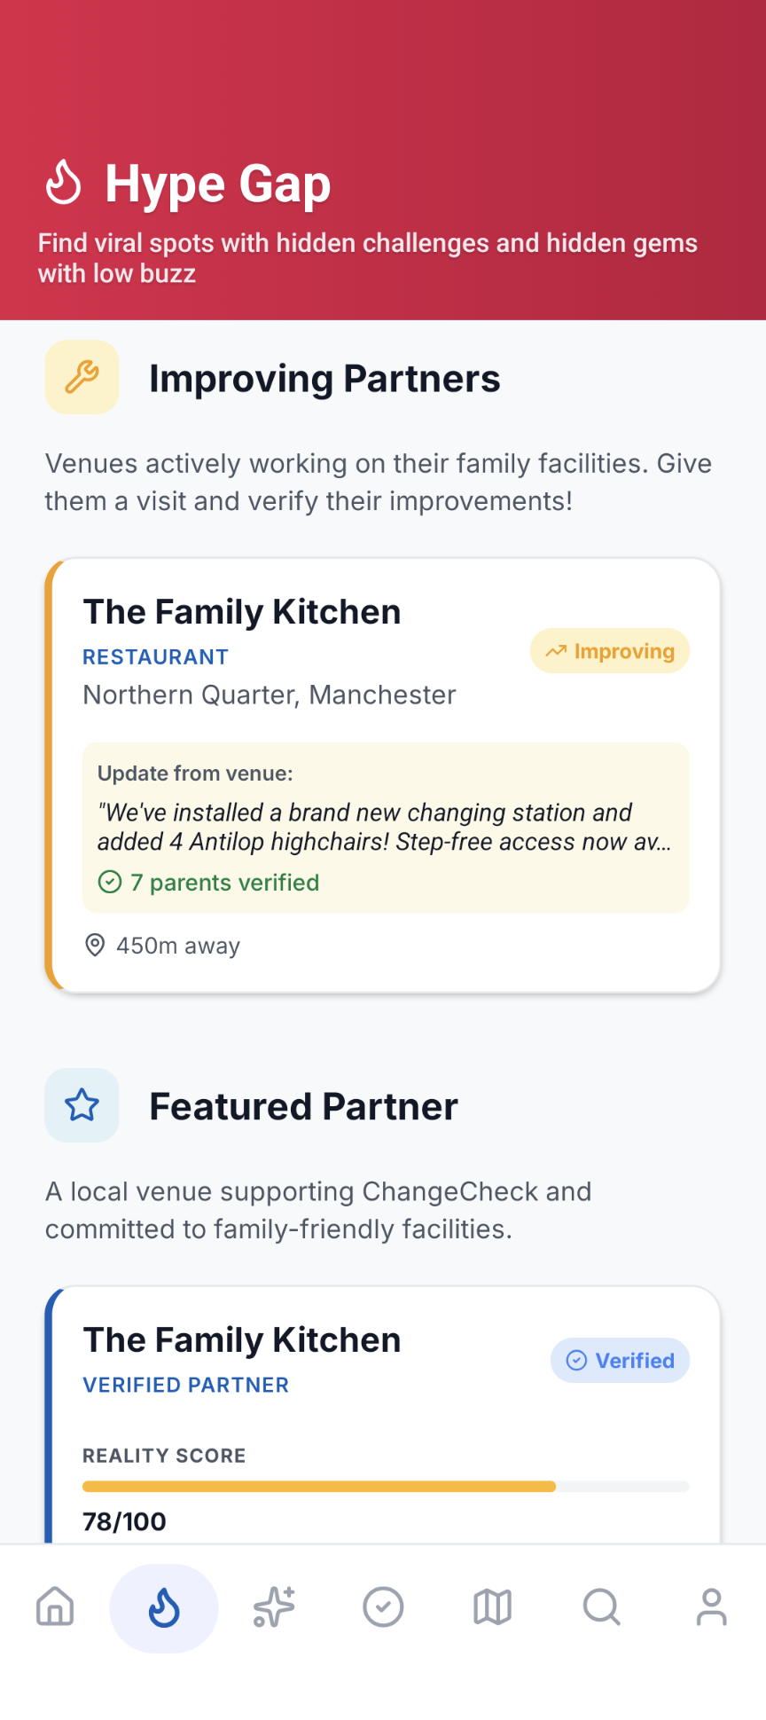
Task: Tap the location pin by 450m away
Action: [x=95, y=945]
